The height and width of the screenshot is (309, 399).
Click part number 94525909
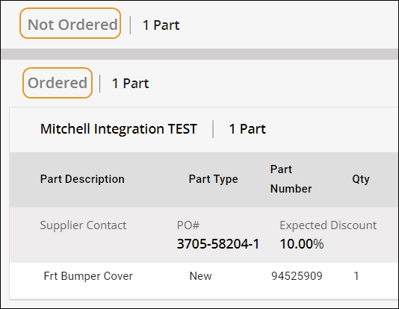tap(297, 276)
